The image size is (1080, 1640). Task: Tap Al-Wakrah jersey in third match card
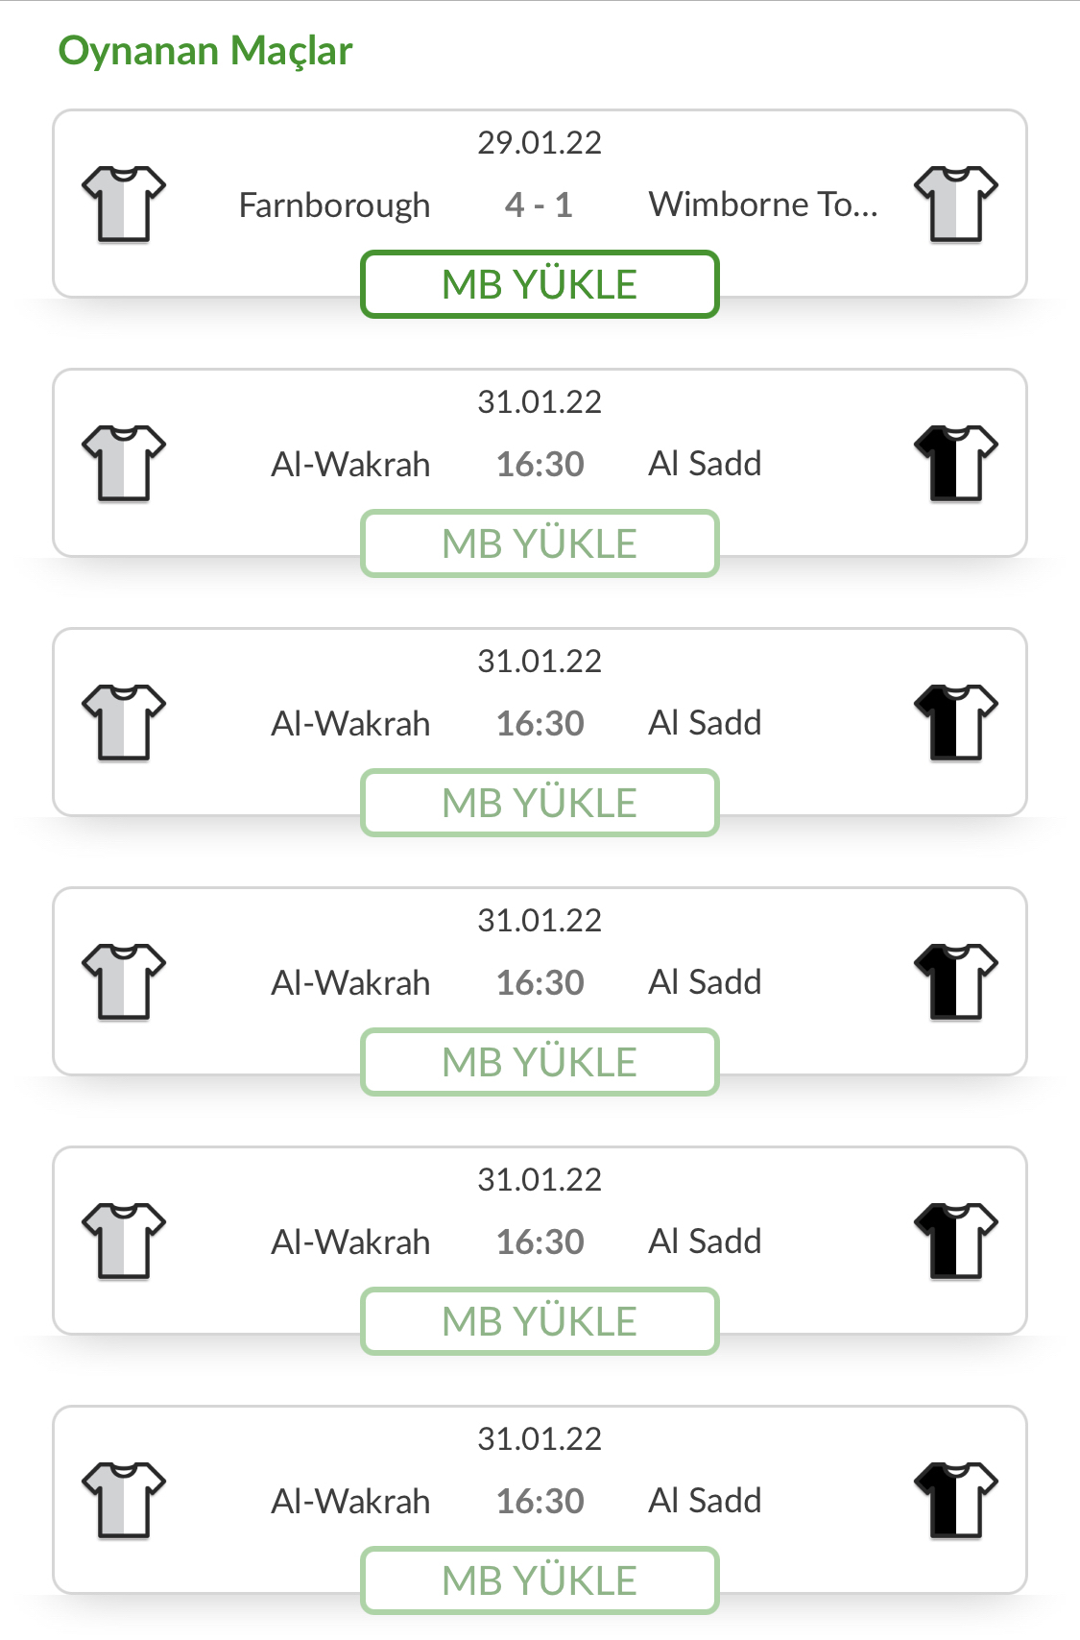point(124,722)
